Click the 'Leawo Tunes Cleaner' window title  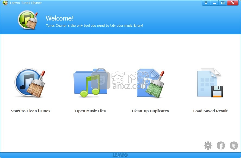[26, 3]
